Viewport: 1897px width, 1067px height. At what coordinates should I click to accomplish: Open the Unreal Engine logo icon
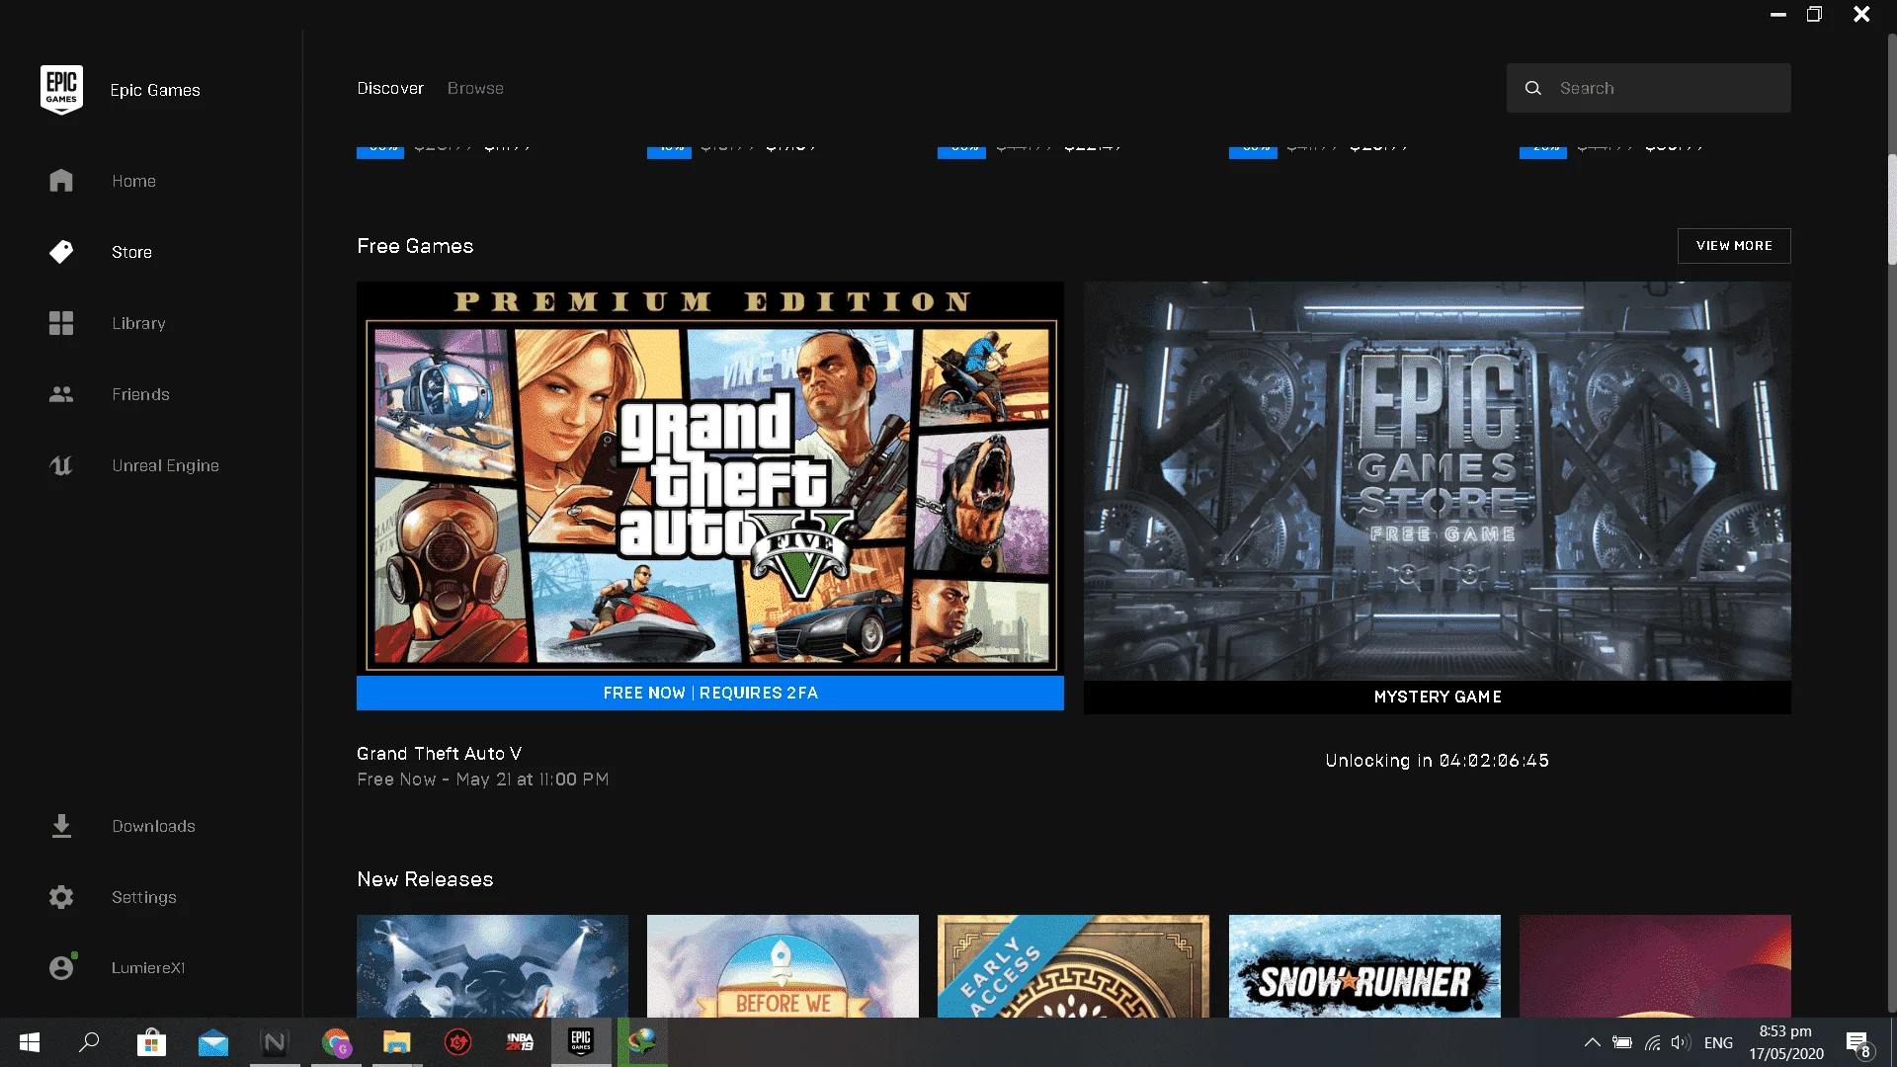pos(61,465)
